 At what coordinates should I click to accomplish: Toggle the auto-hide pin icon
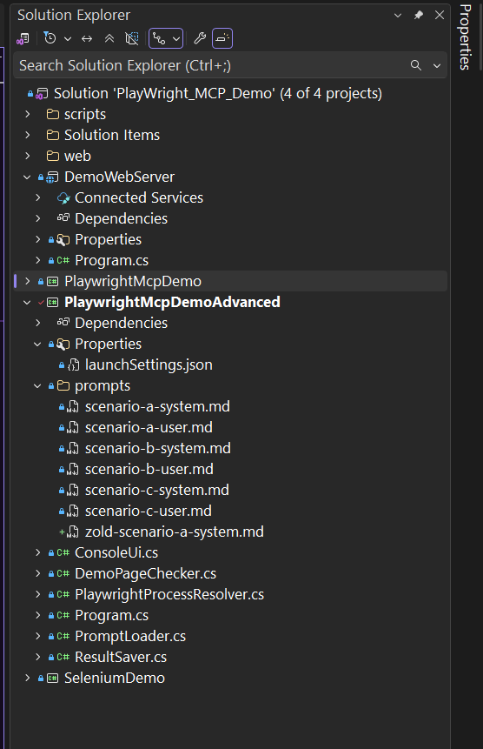pos(419,16)
